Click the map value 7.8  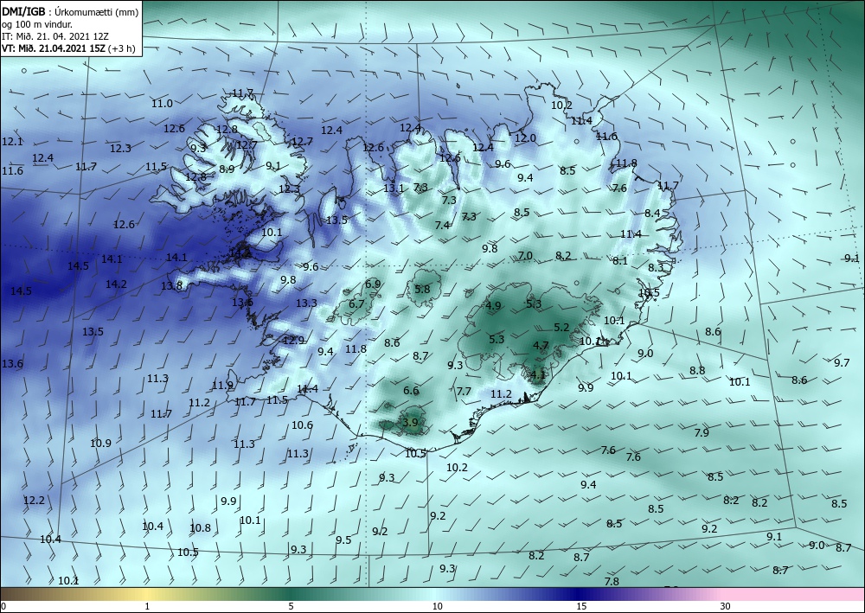click(612, 581)
